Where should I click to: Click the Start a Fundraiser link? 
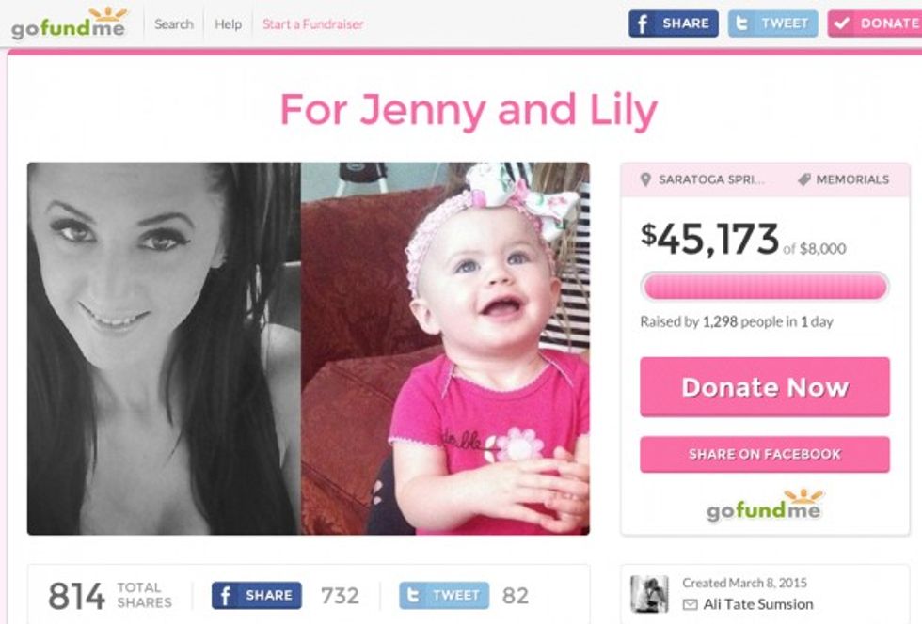tap(312, 24)
